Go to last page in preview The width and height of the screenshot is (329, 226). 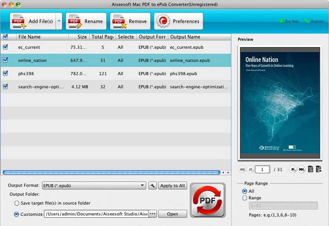301,169
